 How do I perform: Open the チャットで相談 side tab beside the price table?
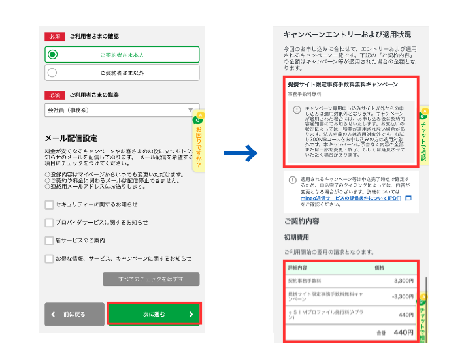click(423, 318)
